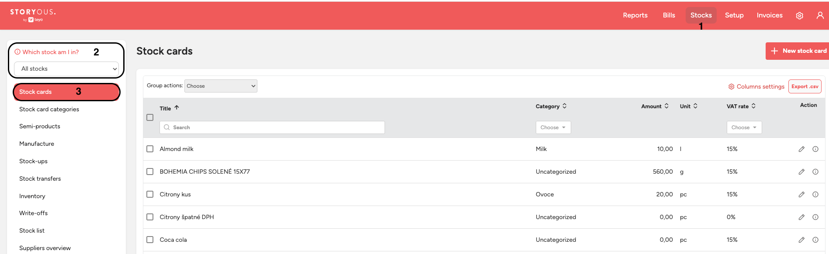Tick the checkbox for Citrony špatné DPH
The width and height of the screenshot is (829, 254).
[x=150, y=217]
